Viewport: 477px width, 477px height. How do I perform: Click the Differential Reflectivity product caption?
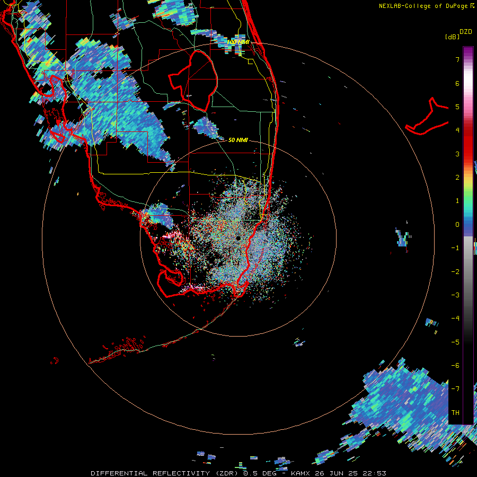click(238, 473)
